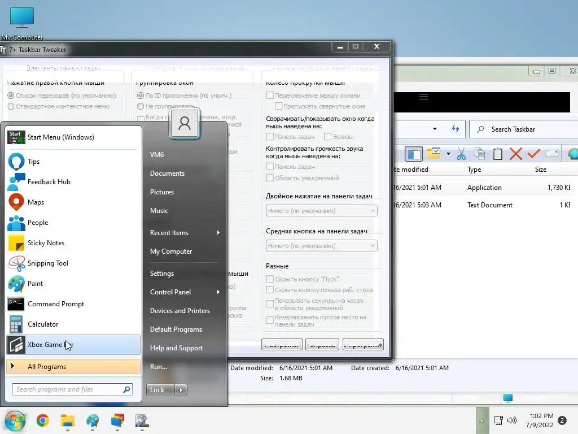Open Sticky Notes
This screenshot has width=578, height=434.
tap(73, 243)
